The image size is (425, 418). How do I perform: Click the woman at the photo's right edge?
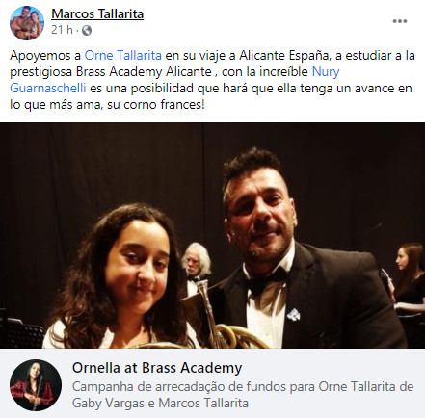click(x=408, y=282)
